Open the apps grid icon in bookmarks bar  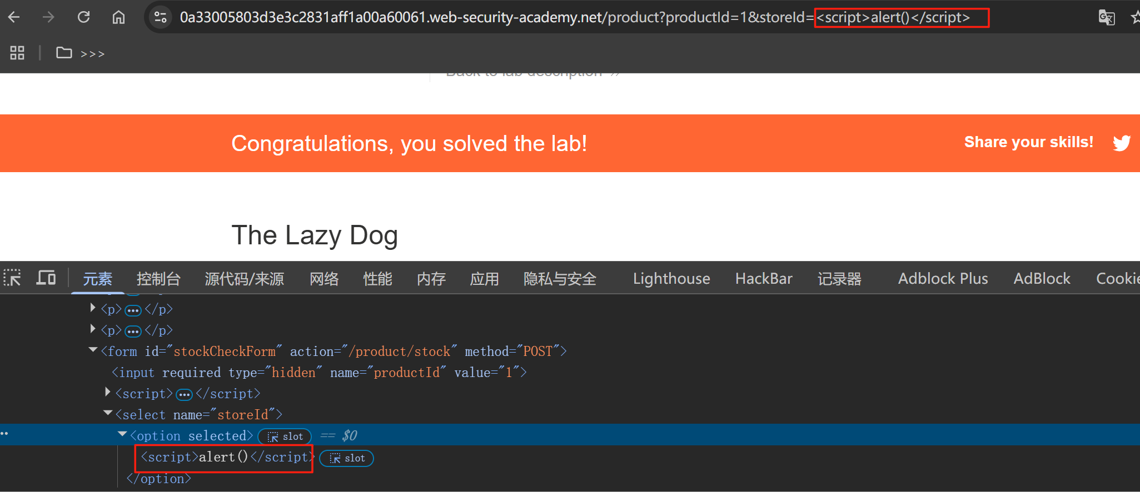[x=17, y=53]
